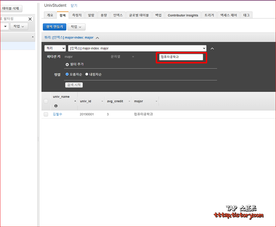Click the table name filter input field
Screen dimensions: 276x227
coord(14,19)
